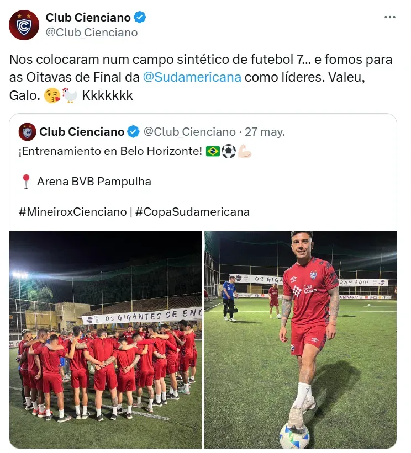This screenshot has height=453, width=411.
Task: Open the @Sudamericana profile link
Action: coord(193,78)
